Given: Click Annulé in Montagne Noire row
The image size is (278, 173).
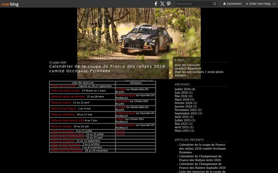Looking at the screenshot, I should (x=120, y=134).
